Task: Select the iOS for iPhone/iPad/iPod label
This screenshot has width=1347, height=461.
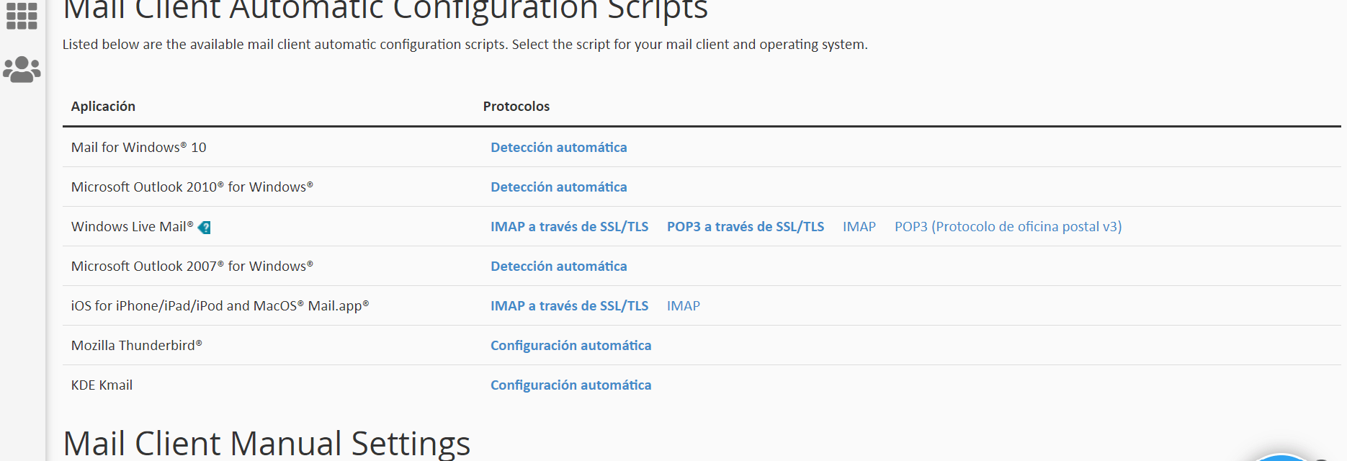Action: (x=220, y=305)
